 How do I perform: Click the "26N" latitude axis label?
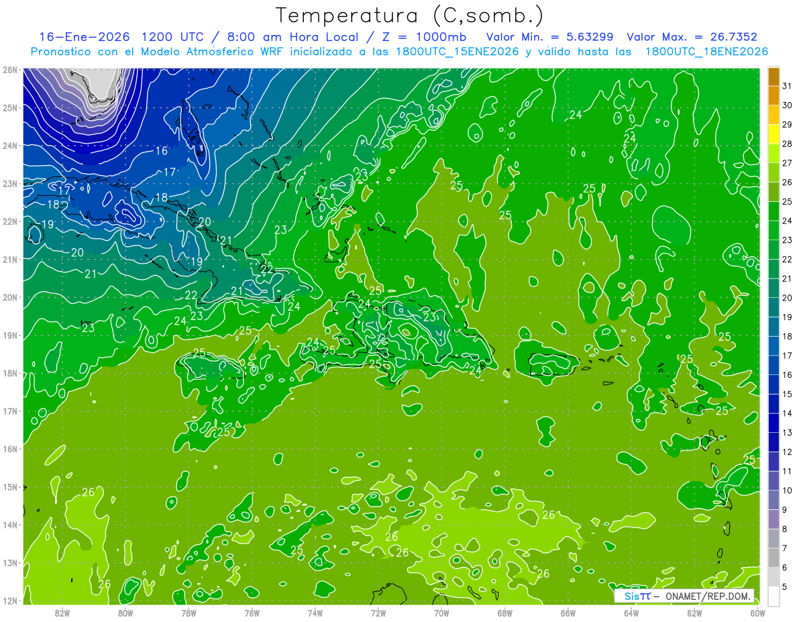coord(10,69)
